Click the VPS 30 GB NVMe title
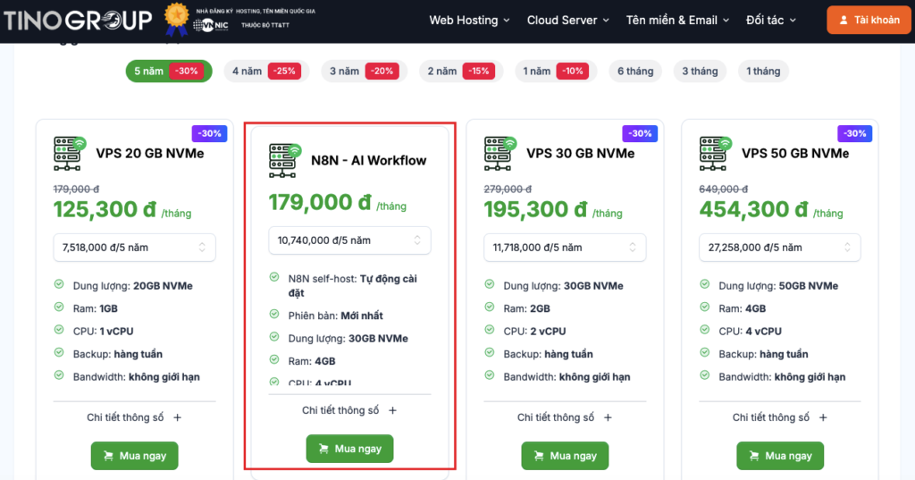915x480 pixels. (581, 154)
